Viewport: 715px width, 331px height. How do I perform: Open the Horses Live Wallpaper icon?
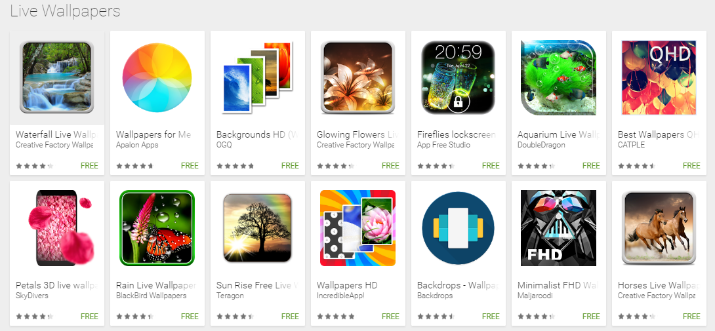pyautogui.click(x=659, y=227)
